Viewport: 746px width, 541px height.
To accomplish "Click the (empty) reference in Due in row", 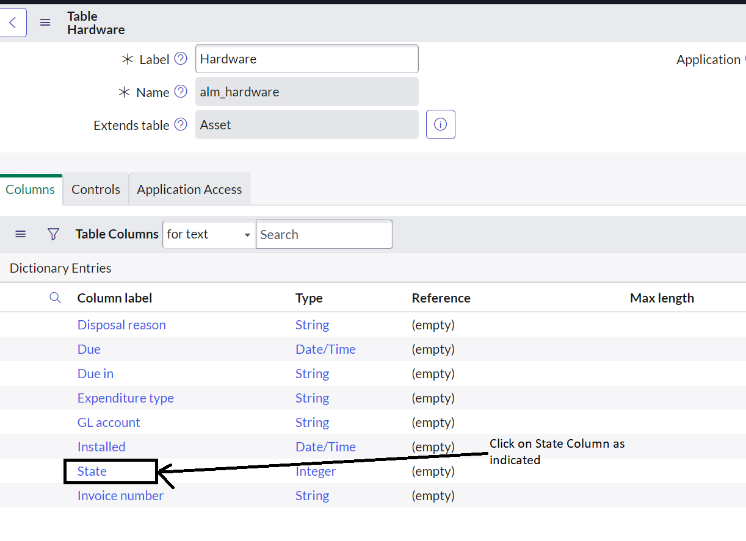I will [433, 374].
